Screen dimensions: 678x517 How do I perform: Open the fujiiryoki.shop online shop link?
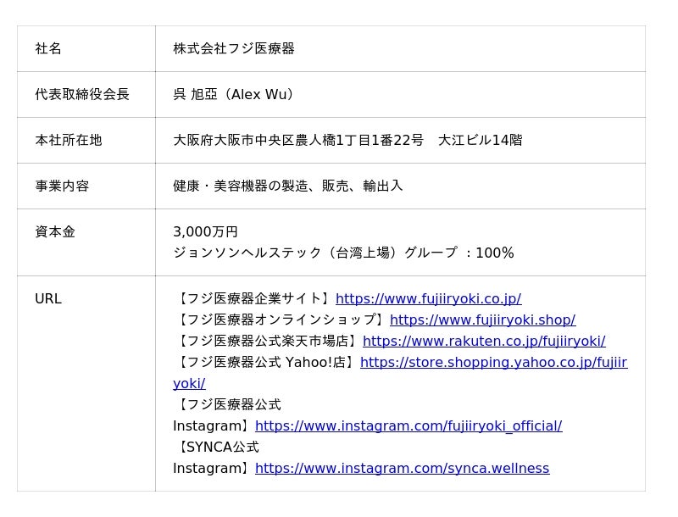(x=482, y=320)
